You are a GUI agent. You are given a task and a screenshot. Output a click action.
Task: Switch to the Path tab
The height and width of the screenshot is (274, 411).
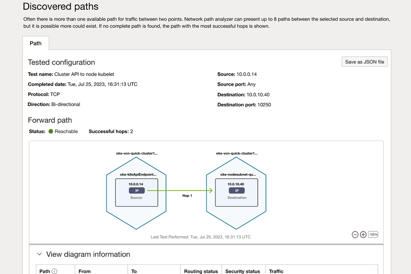click(x=36, y=43)
